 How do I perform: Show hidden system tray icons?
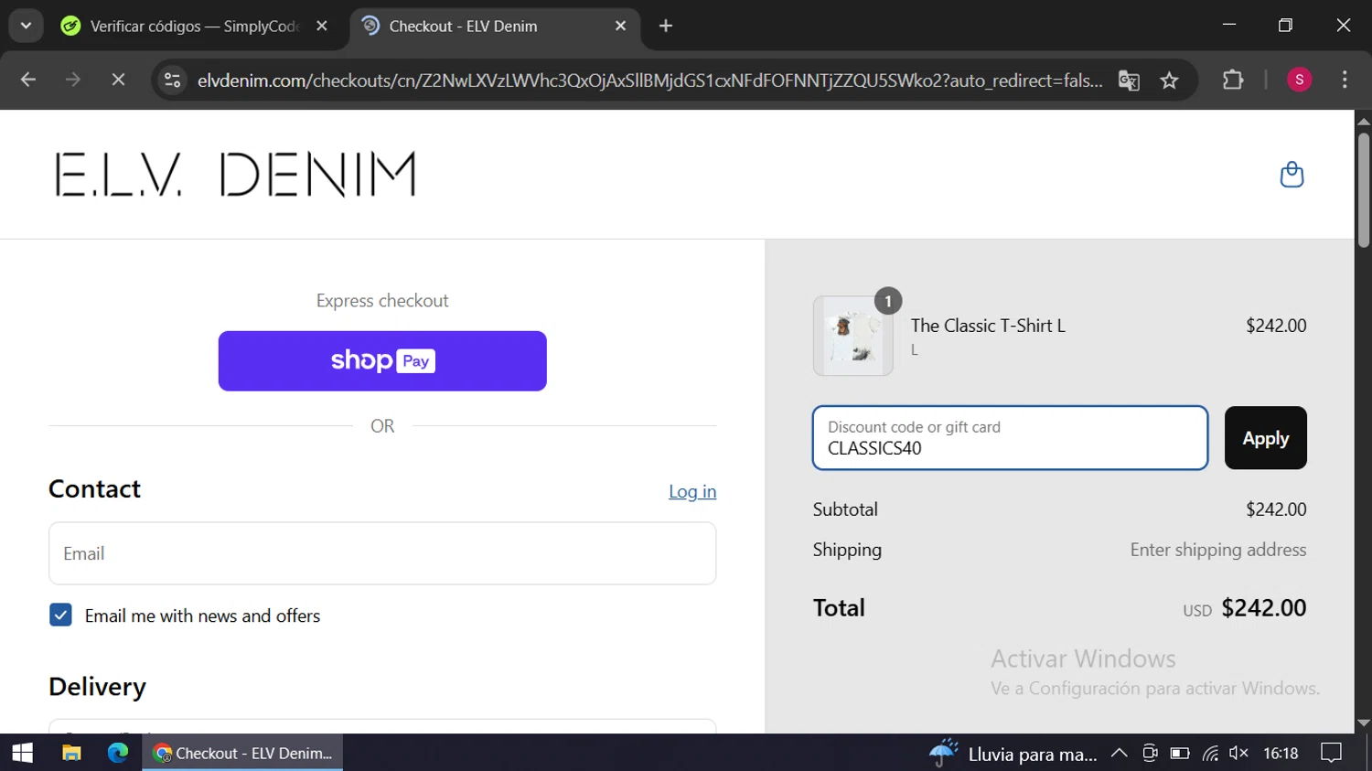(x=1119, y=754)
